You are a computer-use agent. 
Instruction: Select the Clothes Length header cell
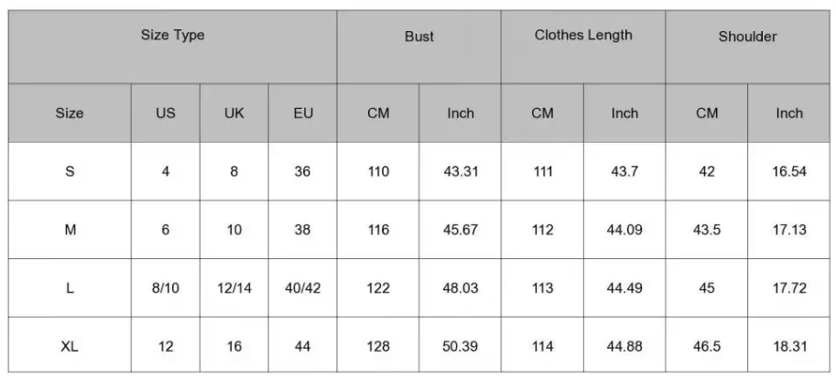click(583, 36)
